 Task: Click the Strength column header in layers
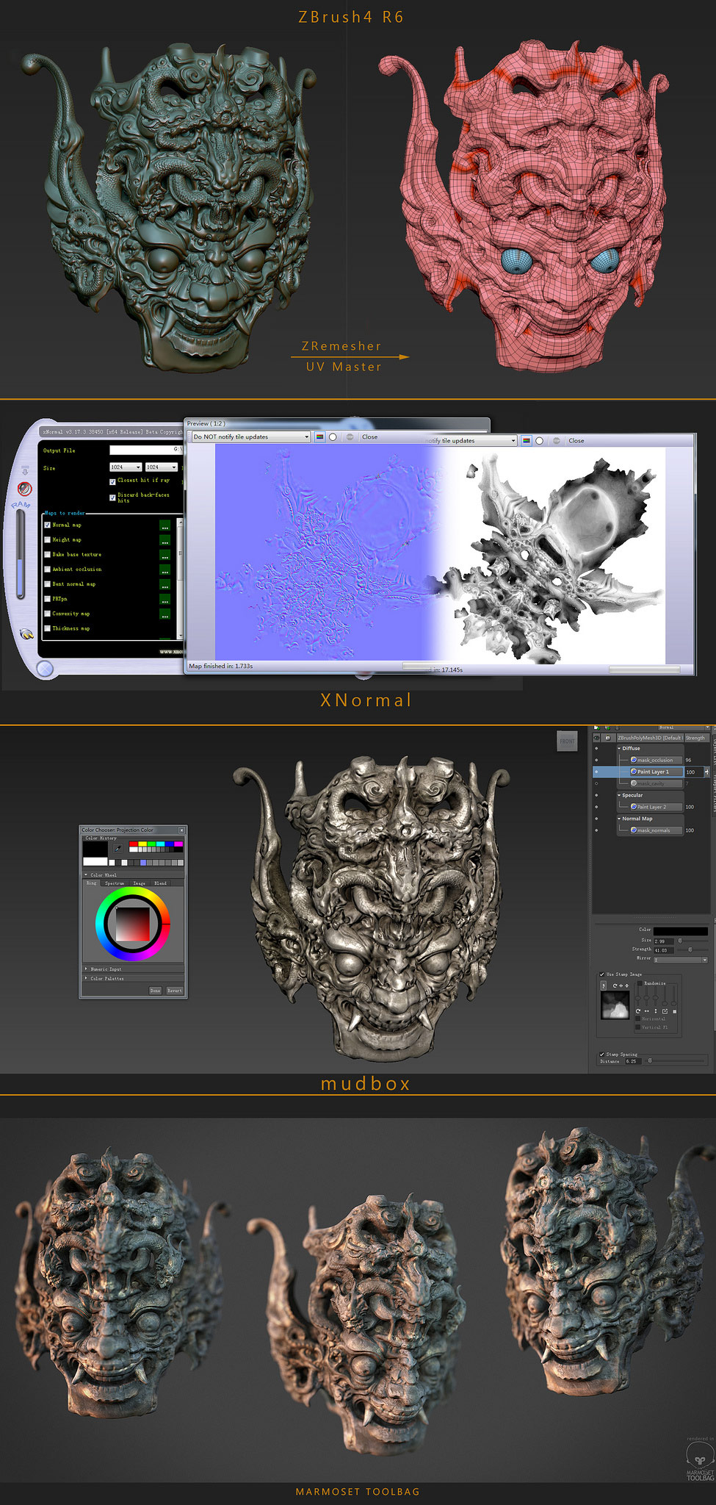coord(695,738)
